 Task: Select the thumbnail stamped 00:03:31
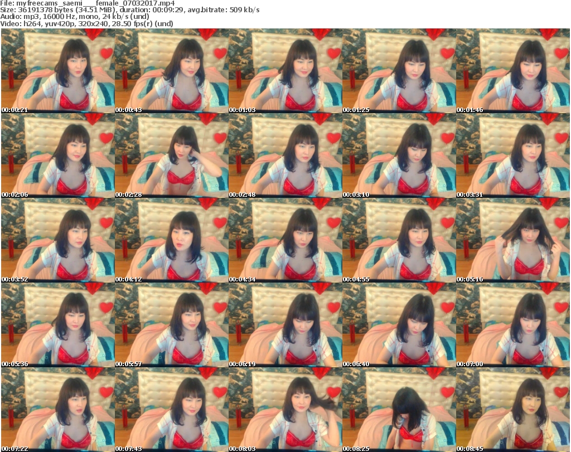pos(513,155)
